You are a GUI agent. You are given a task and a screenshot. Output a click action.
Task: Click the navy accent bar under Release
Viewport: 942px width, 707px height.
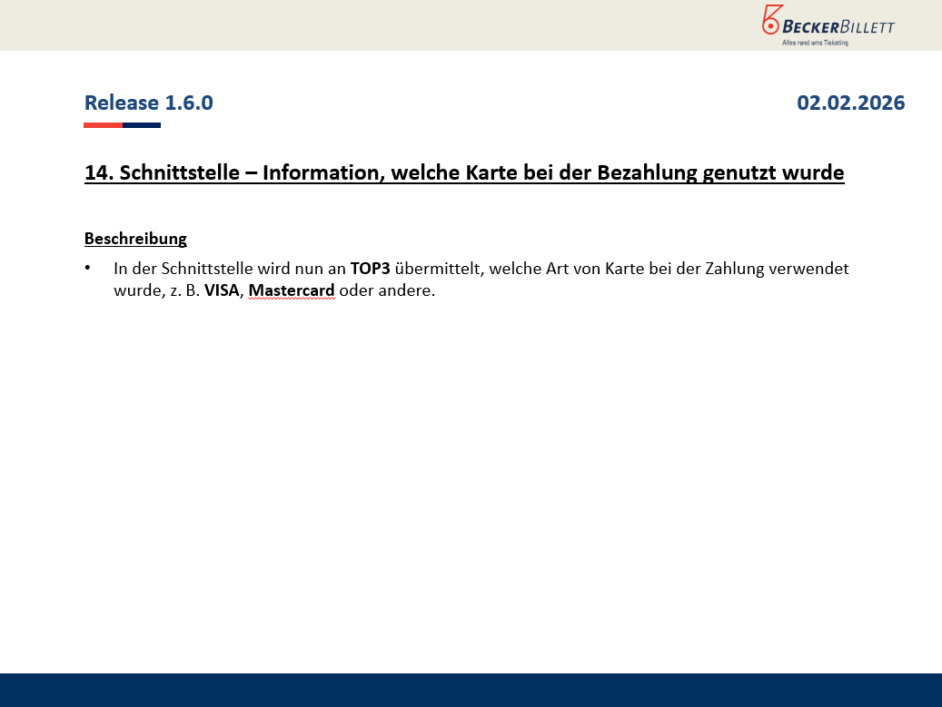coord(142,125)
